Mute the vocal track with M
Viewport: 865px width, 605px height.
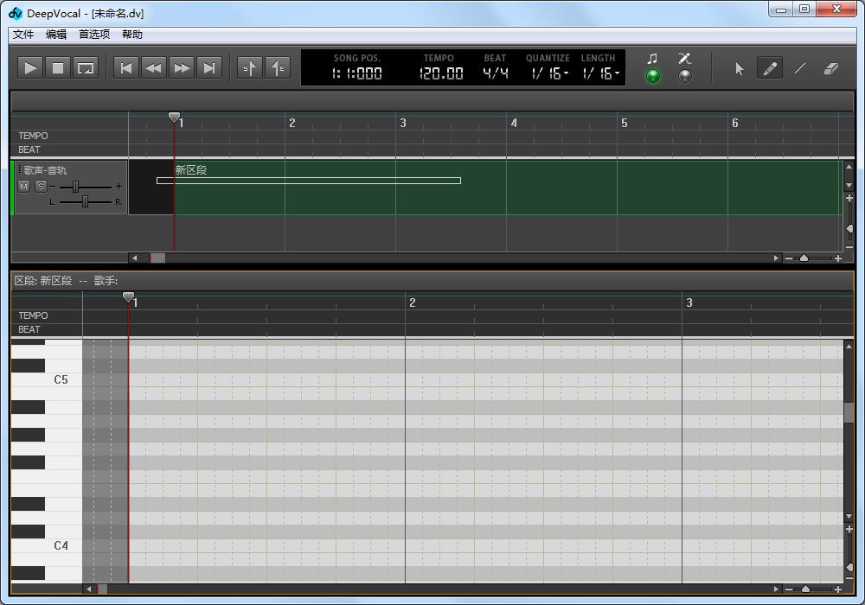coord(24,187)
